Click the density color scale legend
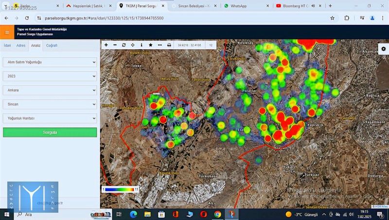The height and width of the screenshot is (220, 389). pos(121,189)
